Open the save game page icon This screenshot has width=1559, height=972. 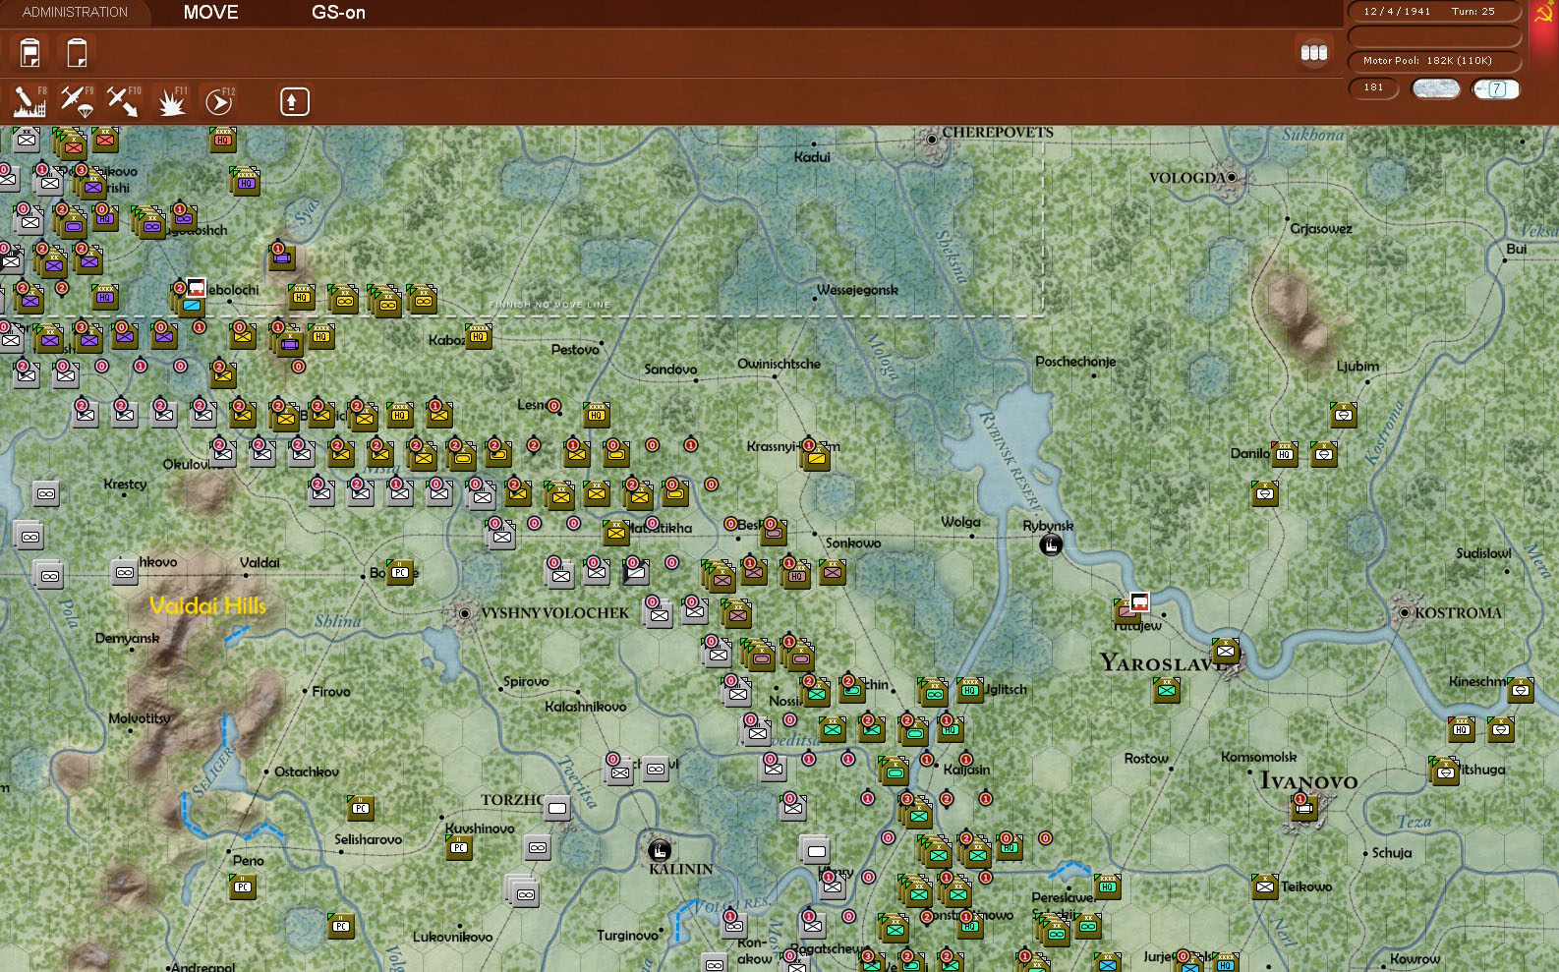(30, 52)
